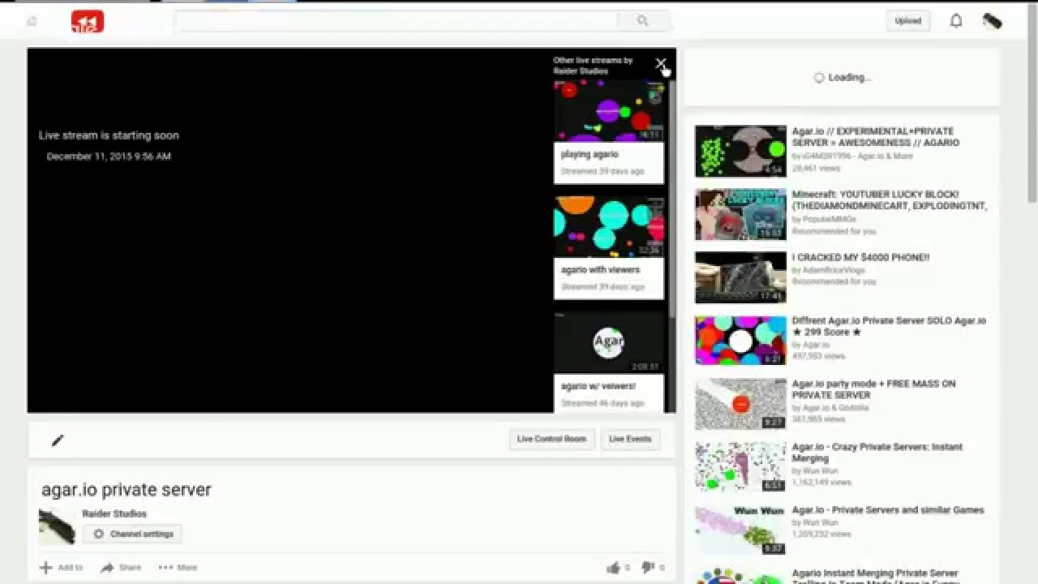Viewport: 1038px width, 584px height.
Task: Click the search magnifier button
Action: pos(642,21)
